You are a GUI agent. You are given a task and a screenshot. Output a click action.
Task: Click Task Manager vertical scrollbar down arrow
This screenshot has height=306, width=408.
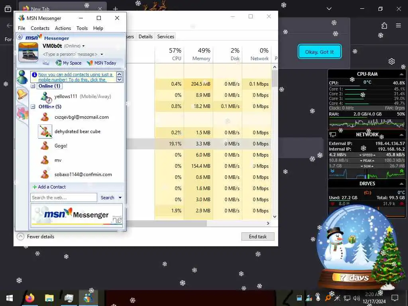click(x=275, y=216)
